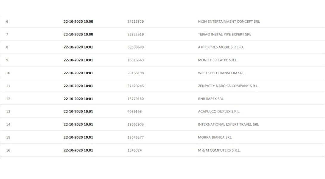The width and height of the screenshot is (325, 179).
Task: Click INTERNATIONAL EXPERT TRAVEL SRL name
Action: 228,124
